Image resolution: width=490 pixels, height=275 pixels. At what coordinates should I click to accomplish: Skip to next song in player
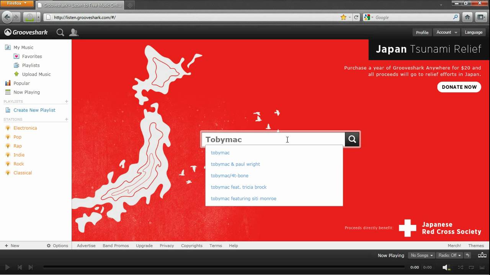31,267
